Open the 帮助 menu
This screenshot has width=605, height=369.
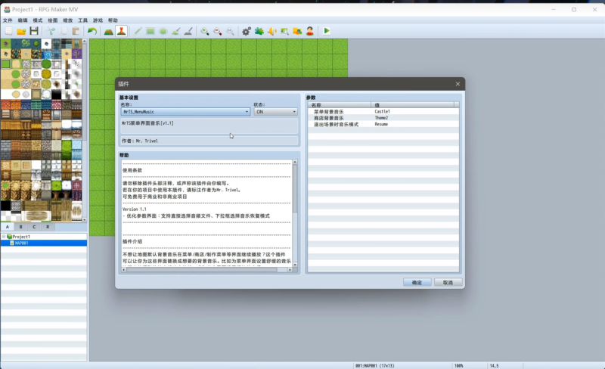point(113,20)
